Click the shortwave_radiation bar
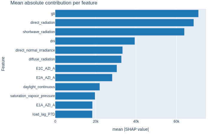The image size is (209, 134). [x=120, y=32]
